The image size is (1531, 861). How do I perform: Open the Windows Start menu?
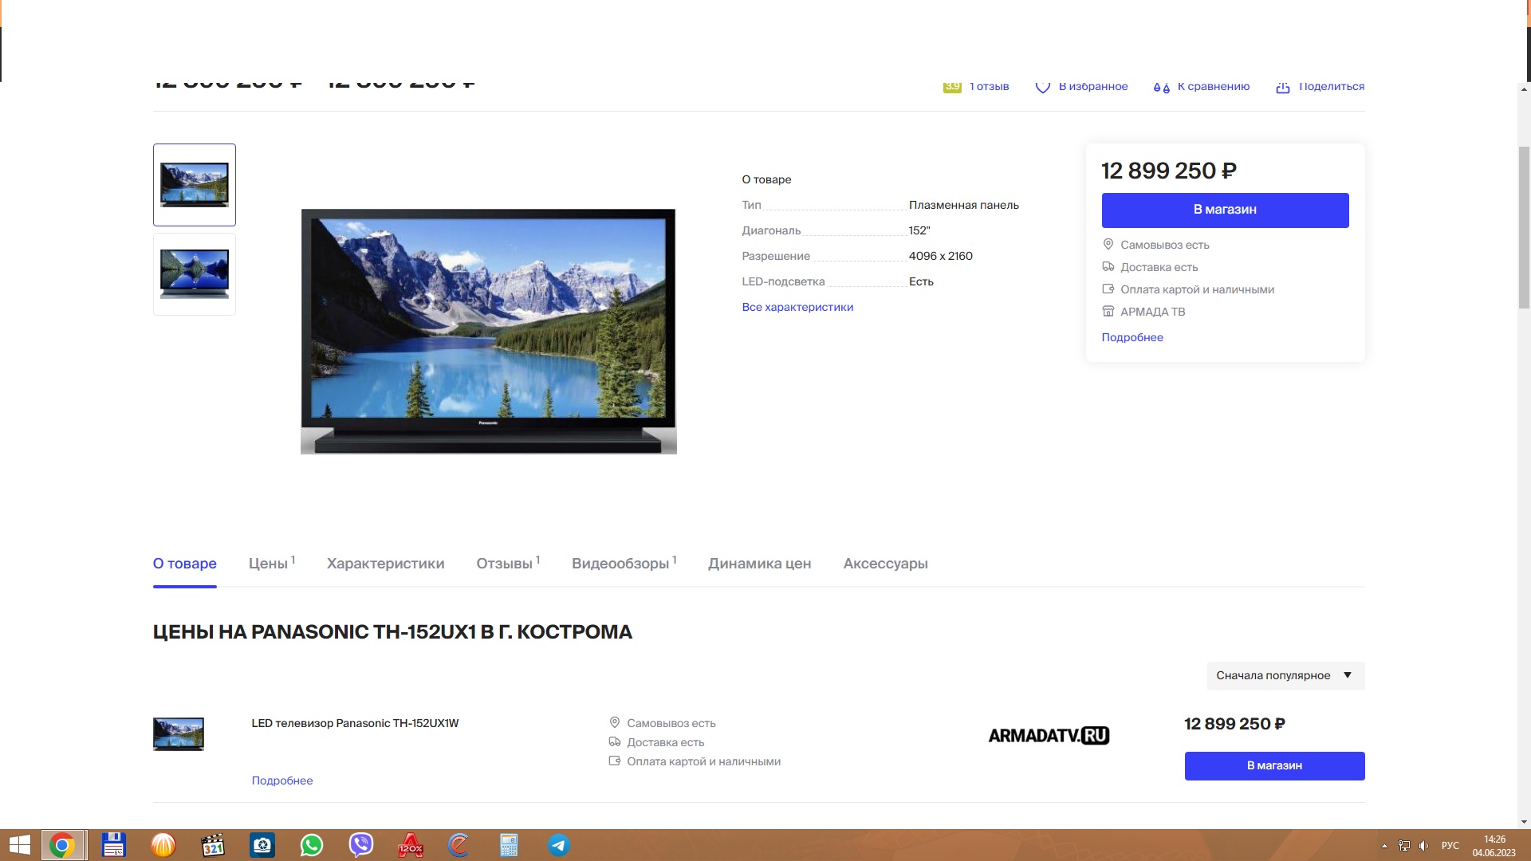coord(19,845)
